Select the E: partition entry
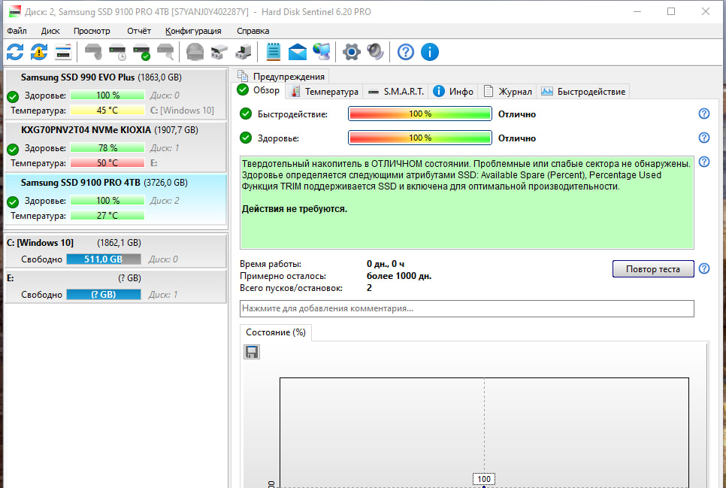This screenshot has width=726, height=488. coord(116,286)
